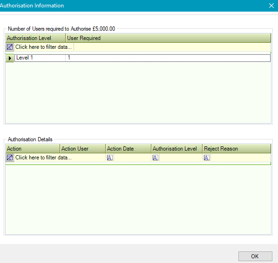This screenshot has width=278, height=263.
Task: Click the 'A' filter operator under Action Date
Action: (x=110, y=158)
